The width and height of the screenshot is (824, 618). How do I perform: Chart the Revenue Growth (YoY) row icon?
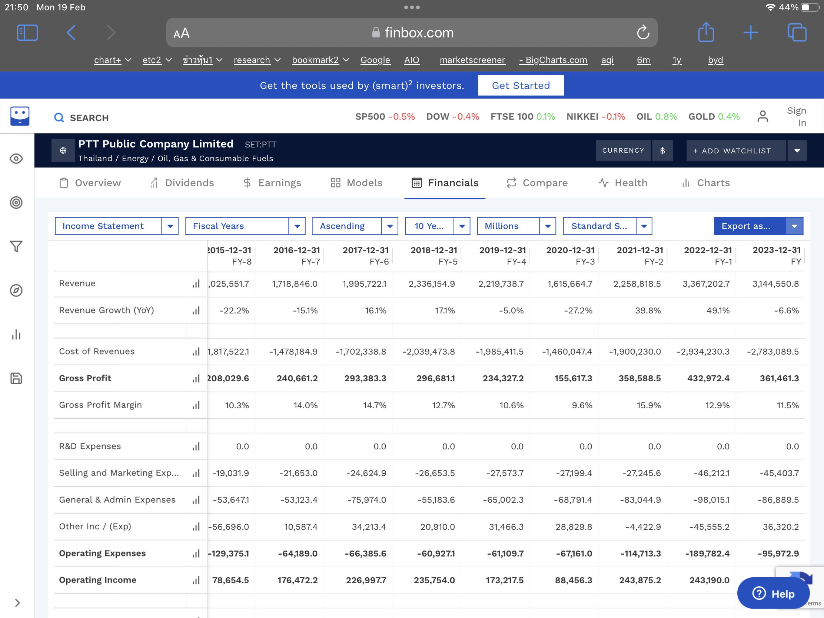click(196, 311)
